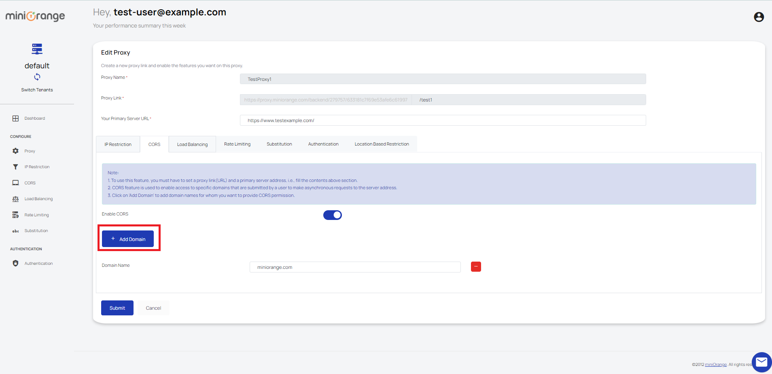Click the Load Balancing scales icon
772x374 pixels.
coord(15,199)
